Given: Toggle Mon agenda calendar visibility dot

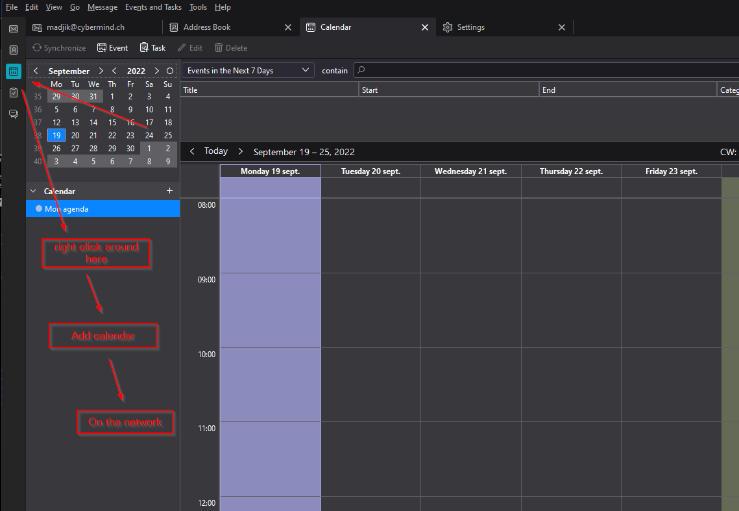Looking at the screenshot, I should click(x=39, y=208).
